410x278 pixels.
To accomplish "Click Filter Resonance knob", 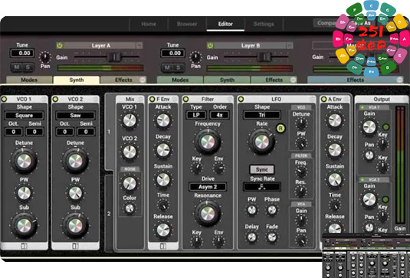I will point(208,214).
